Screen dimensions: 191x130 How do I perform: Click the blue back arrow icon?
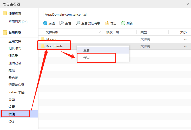coord(45,23)
